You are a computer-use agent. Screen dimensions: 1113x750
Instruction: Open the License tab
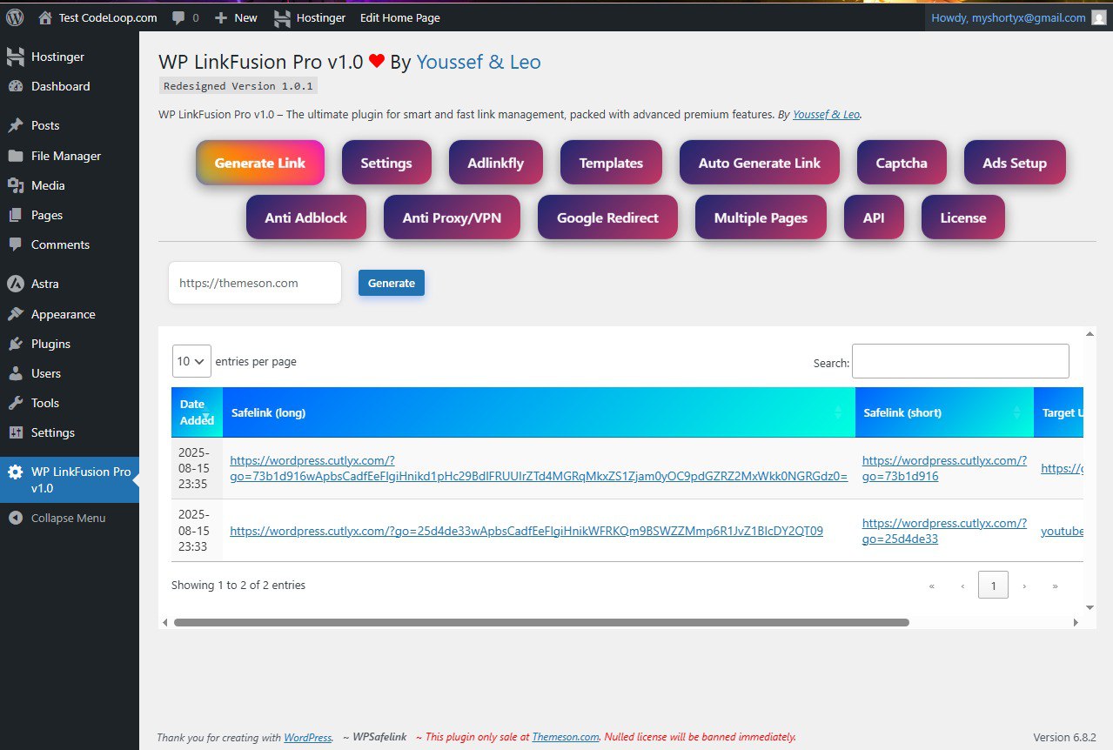pos(963,218)
